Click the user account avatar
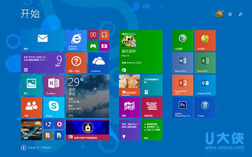The height and width of the screenshot is (157, 252). [220, 14]
